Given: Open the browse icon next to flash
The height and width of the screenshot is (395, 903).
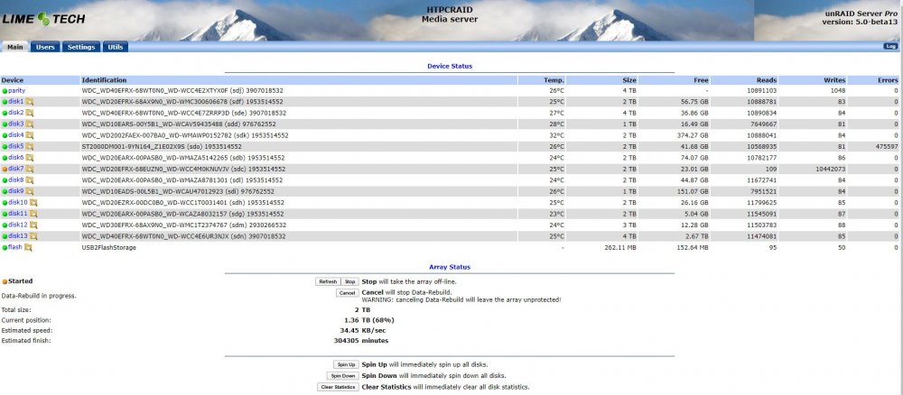Looking at the screenshot, I should tap(28, 248).
